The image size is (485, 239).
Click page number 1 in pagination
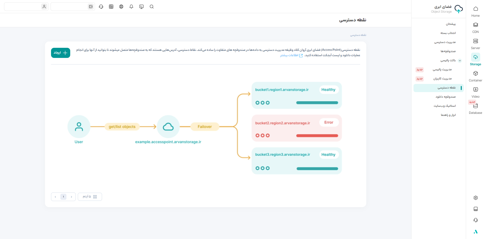(63, 197)
